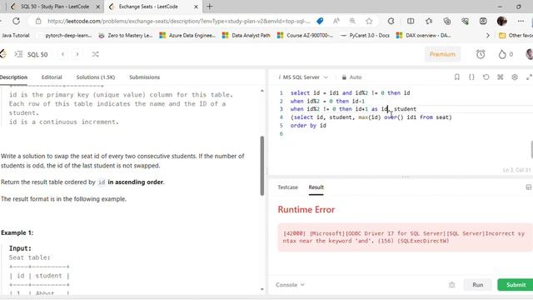Click the Premium button
The height and width of the screenshot is (300, 533).
(x=442, y=54)
